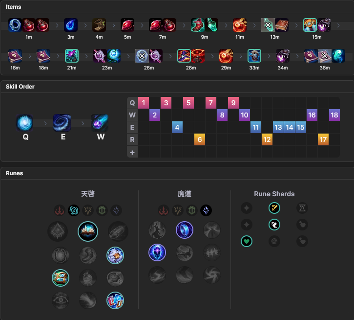The image size is (354, 320).
Task: Click the purple W skill level 2 cell
Action: (x=155, y=115)
